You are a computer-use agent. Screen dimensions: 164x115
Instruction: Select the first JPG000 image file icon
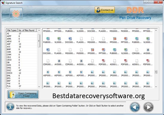pos(92,72)
